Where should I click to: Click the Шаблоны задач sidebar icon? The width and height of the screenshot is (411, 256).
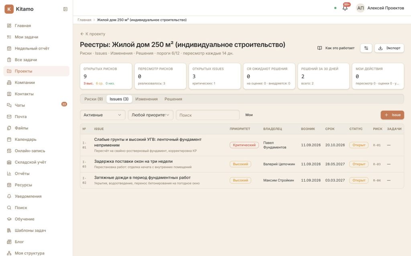coord(9,230)
